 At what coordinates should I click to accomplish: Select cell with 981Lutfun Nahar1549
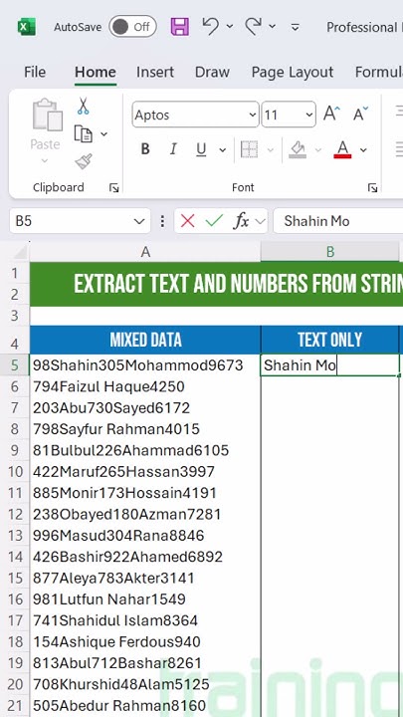coord(145,599)
